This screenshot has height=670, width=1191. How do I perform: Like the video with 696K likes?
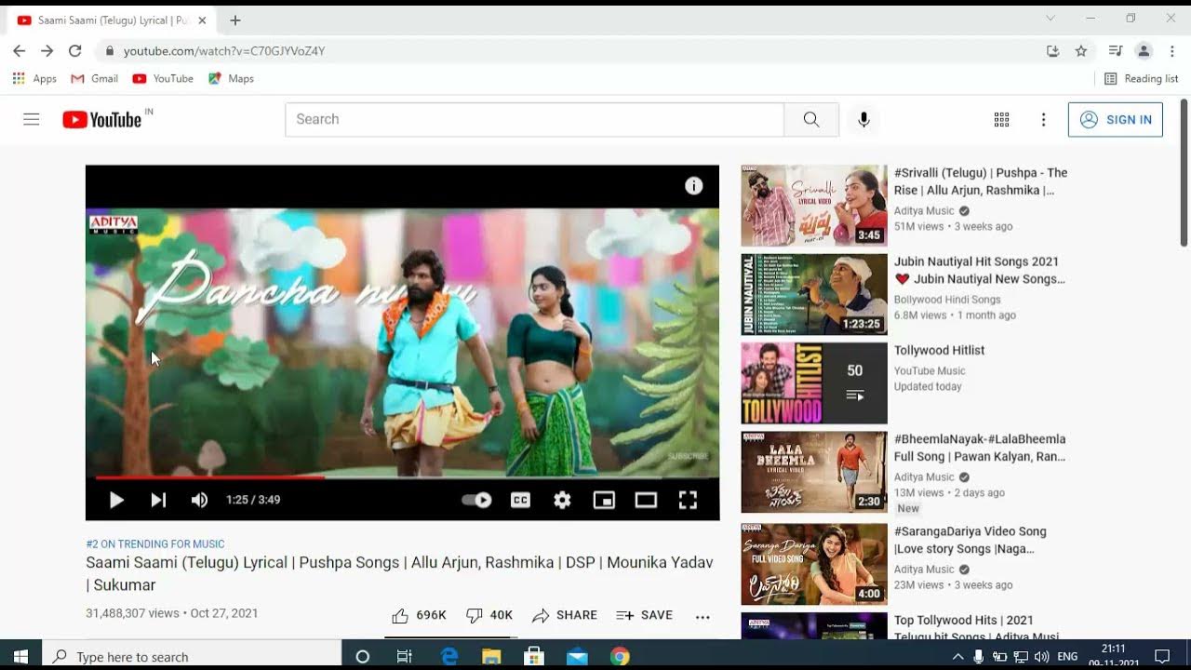click(x=419, y=615)
